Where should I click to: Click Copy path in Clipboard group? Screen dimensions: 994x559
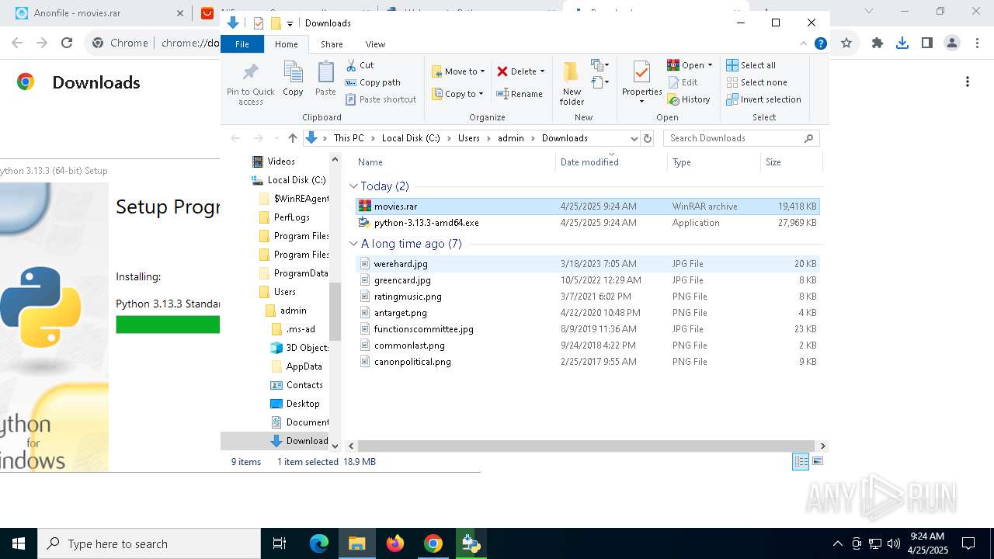[x=373, y=82]
